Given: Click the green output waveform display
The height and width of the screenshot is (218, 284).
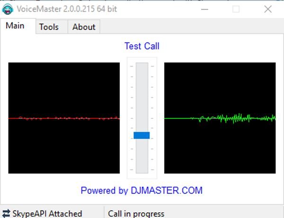Looking at the screenshot, I should 220,118.
